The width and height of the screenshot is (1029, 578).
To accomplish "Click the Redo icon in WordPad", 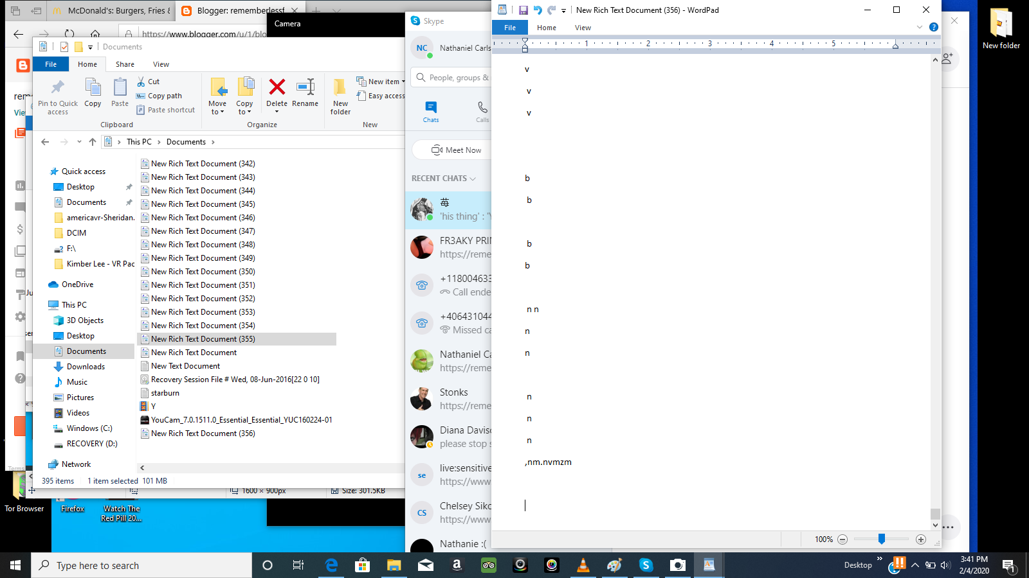I will pyautogui.click(x=552, y=10).
